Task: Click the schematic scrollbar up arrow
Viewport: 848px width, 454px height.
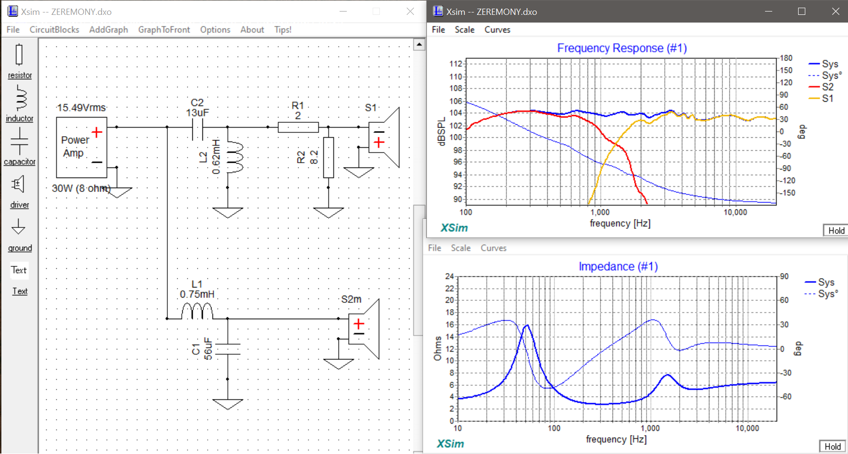Action: [419, 45]
